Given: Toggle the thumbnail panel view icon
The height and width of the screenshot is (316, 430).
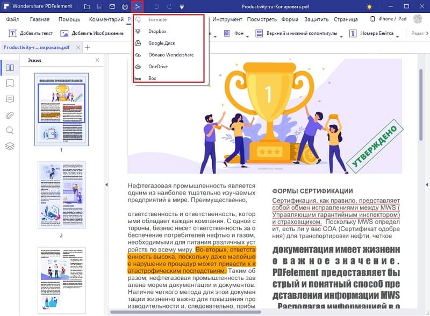Looking at the screenshot, I should pos(10,68).
